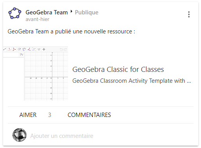The image size is (201, 148).
Task: Click the avant-hier timestamp
Action: 37,19
